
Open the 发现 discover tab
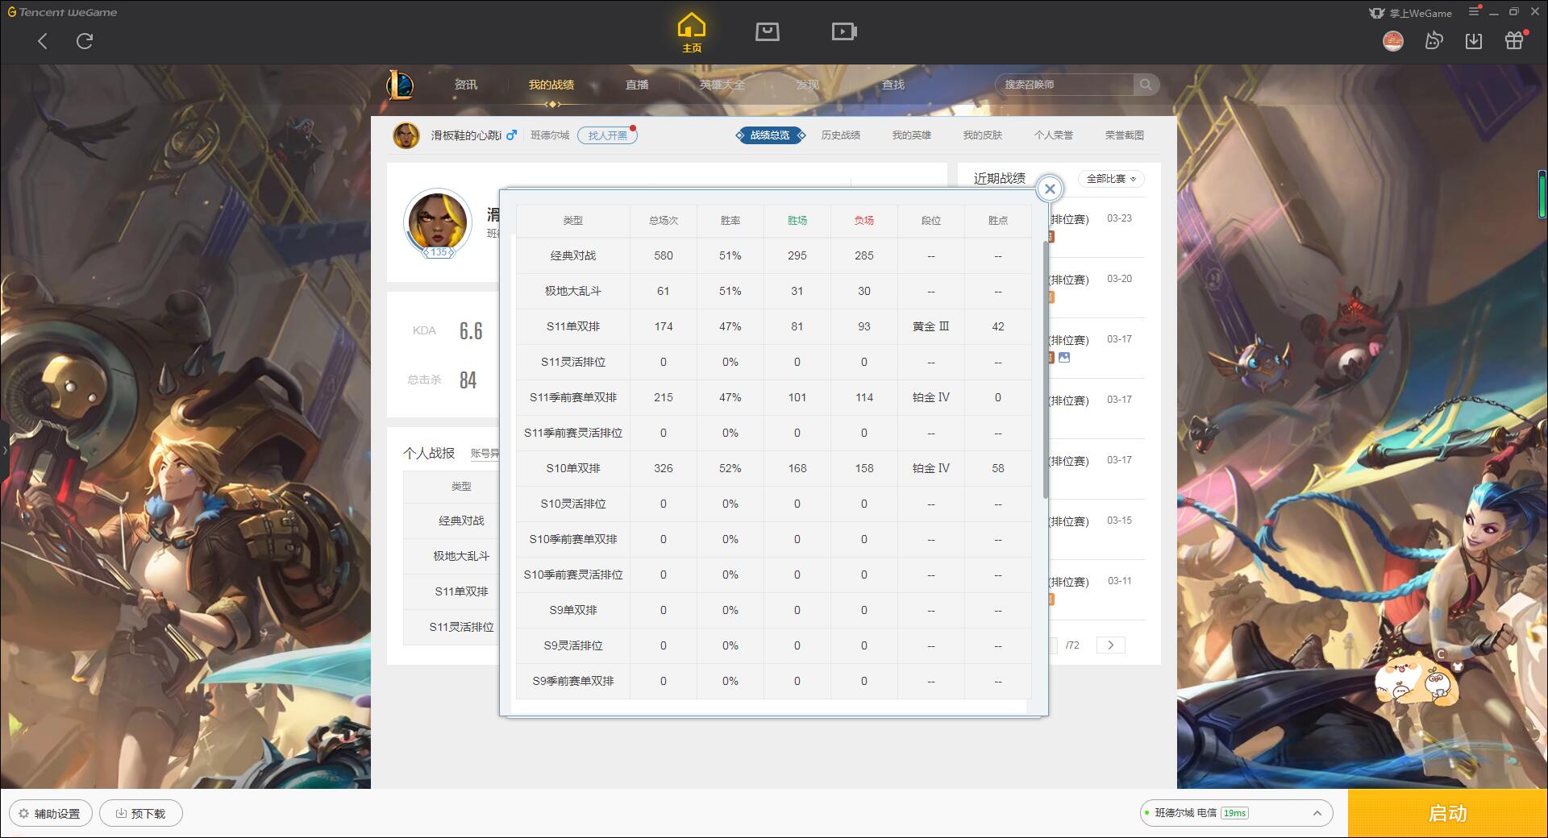pos(808,85)
